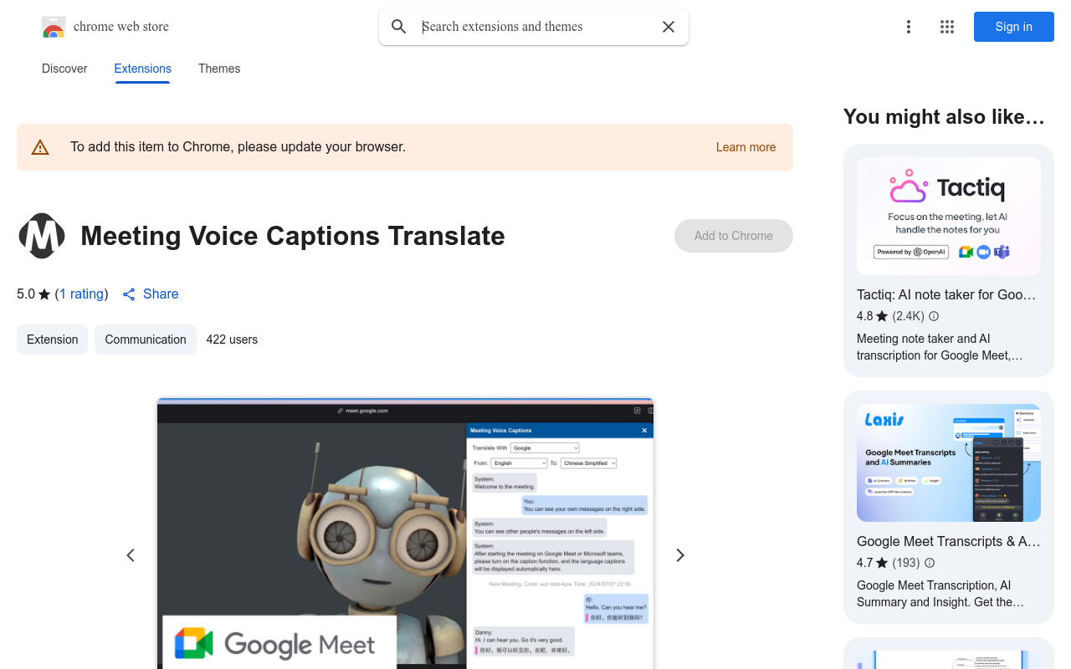
Task: Open the Google apps grid
Action: pos(947,27)
